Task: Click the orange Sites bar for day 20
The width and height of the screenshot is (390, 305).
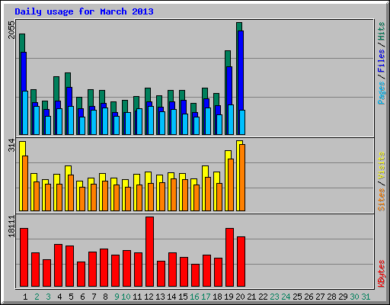Action: 242,178
